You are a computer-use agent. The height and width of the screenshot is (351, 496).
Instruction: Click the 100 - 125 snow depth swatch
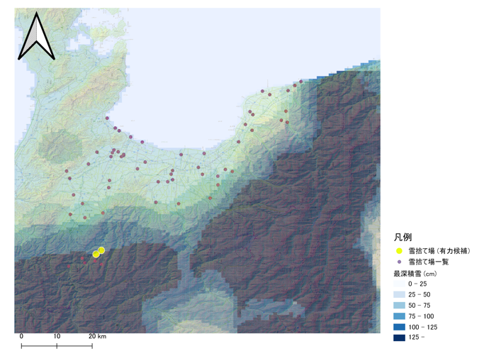[399, 327]
